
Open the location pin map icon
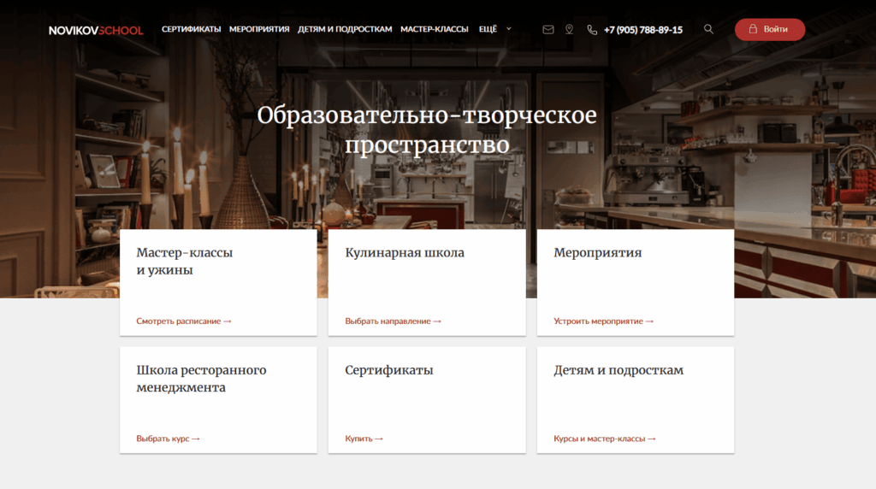pyautogui.click(x=569, y=29)
